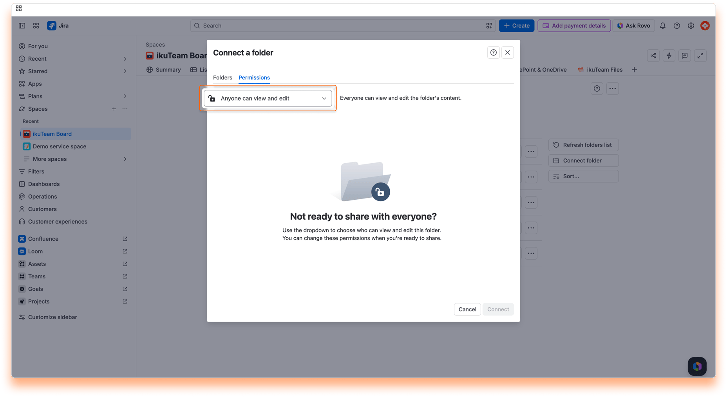Screen dimensions: 727x397
Task: Add a new tab with the plus icon
Action: pyautogui.click(x=634, y=70)
